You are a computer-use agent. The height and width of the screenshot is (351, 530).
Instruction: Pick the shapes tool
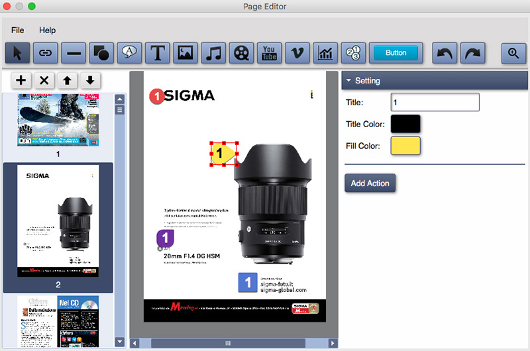pyautogui.click(x=101, y=53)
